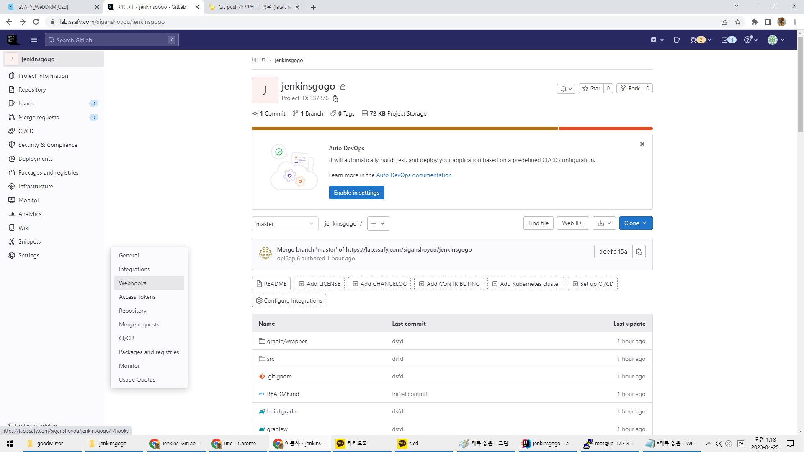Copy commit SHA deefa45a to clipboard

pyautogui.click(x=639, y=252)
